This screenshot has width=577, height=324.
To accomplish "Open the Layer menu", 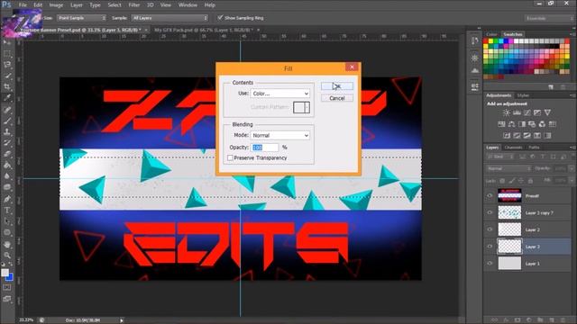I will [77, 5].
